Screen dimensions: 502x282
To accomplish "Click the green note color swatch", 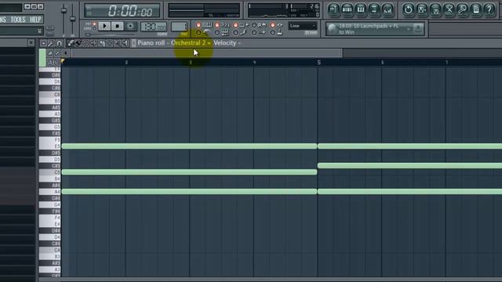I will (x=42, y=57).
